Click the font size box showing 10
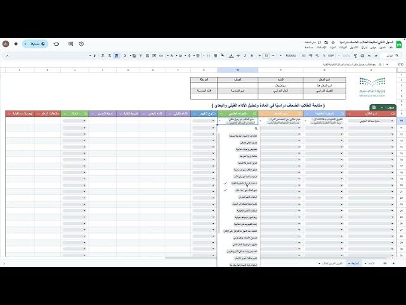The height and width of the screenshot is (305, 406). click(266, 55)
